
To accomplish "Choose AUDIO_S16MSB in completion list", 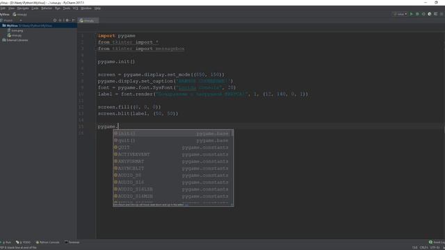I will pyautogui.click(x=172, y=196).
